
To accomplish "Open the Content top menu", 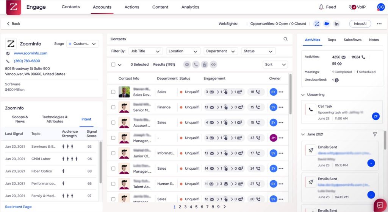I will tap(160, 7).
